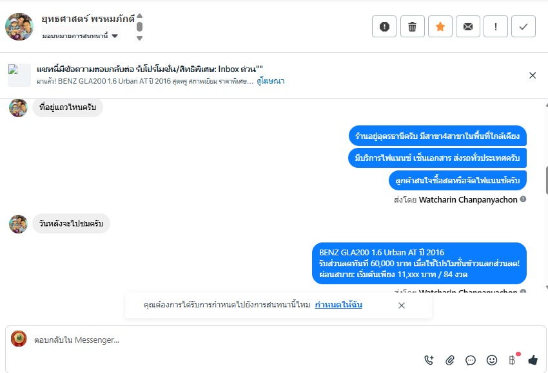The height and width of the screenshot is (373, 548).
Task: Click the กำหนดให้ฉัน assign link
Action: (x=338, y=305)
